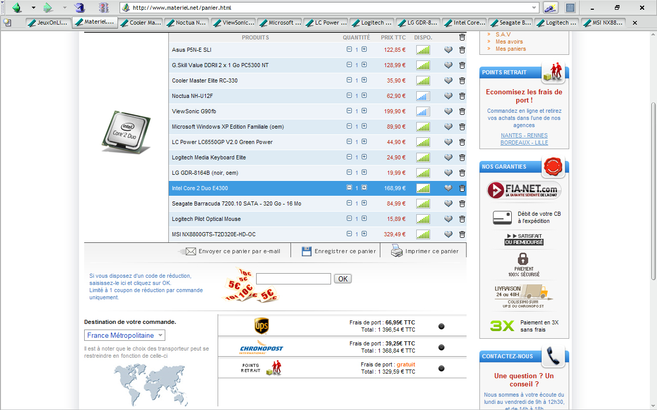
Task: Open Mes avoirs sidebar link
Action: click(509, 42)
